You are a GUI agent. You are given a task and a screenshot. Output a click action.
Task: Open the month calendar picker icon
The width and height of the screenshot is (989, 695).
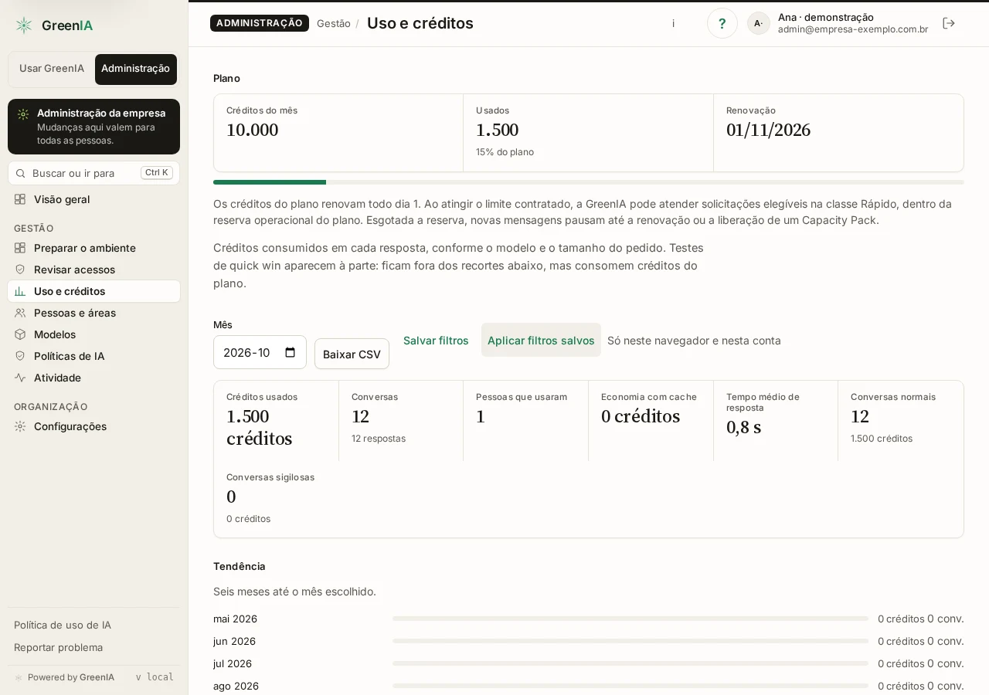tap(291, 353)
